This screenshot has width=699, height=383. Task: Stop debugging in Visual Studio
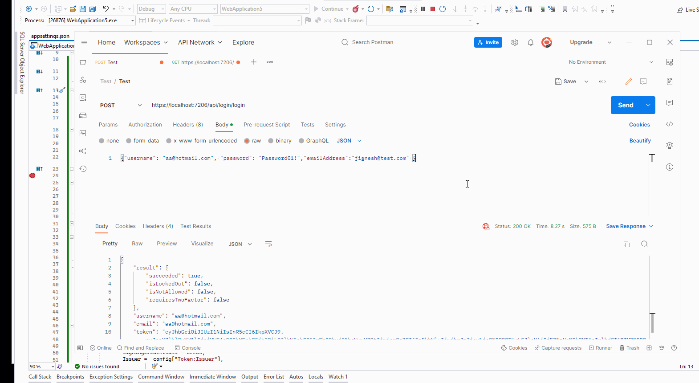433,9
